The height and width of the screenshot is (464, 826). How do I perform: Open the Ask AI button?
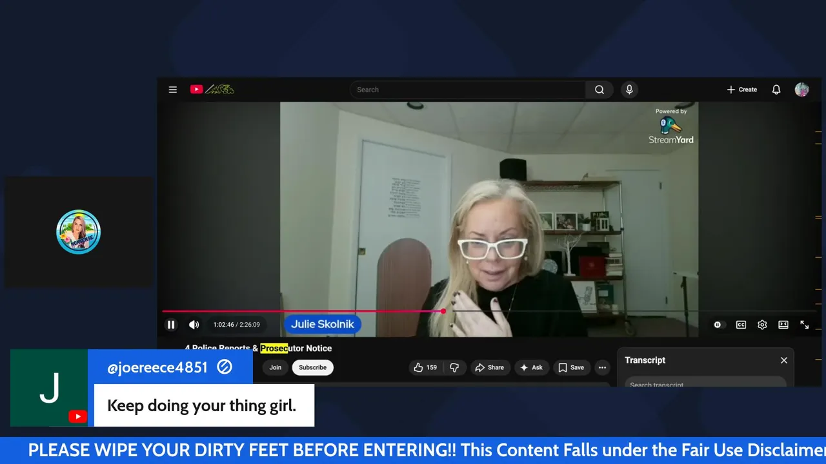coord(532,367)
